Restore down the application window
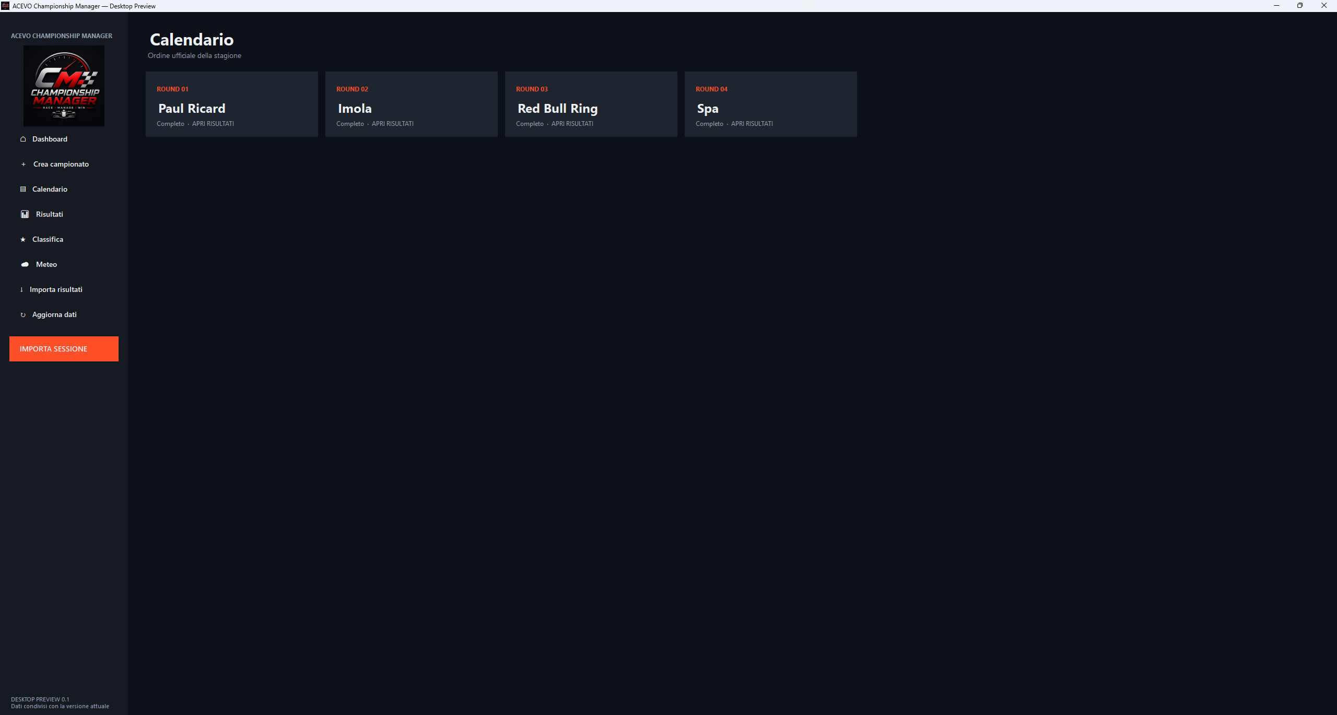The image size is (1337, 715). [x=1300, y=6]
